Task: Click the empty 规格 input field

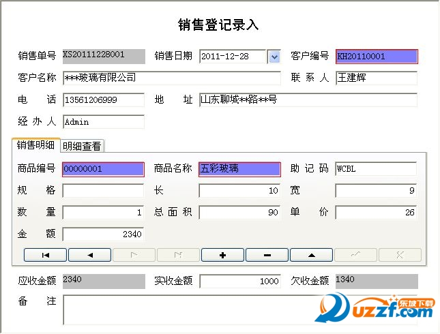Action: [103, 191]
